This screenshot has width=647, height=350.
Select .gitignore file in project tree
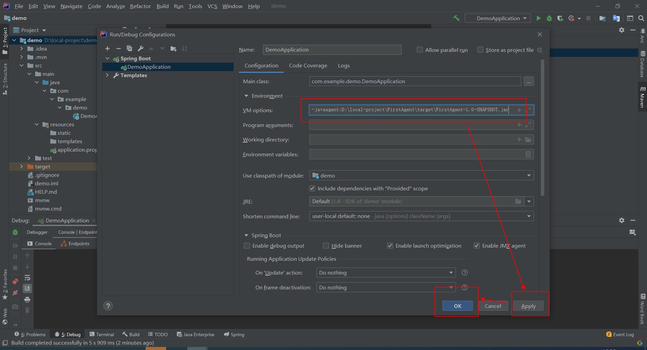[47, 175]
